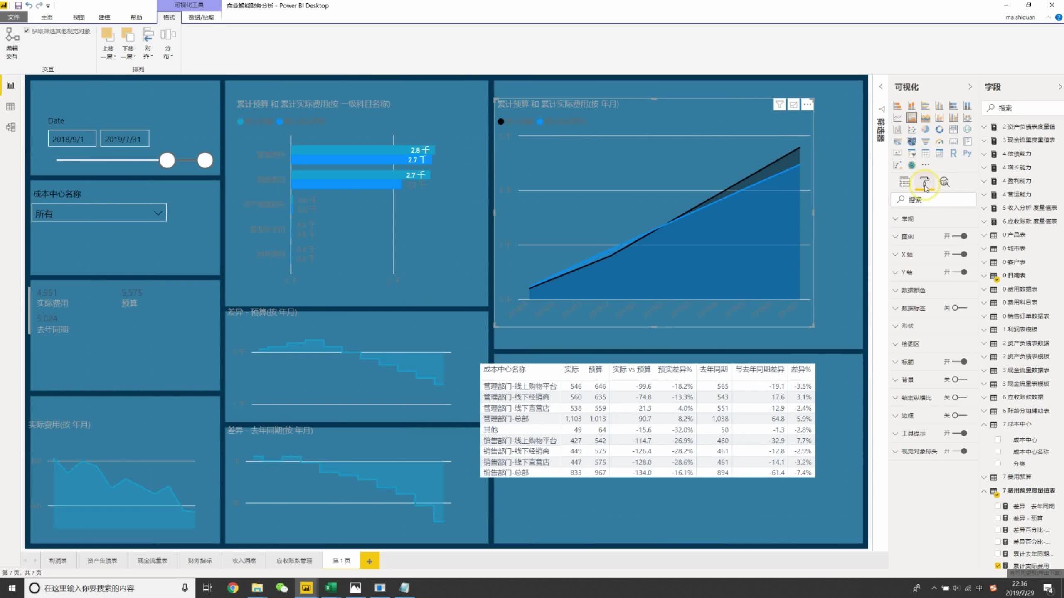Image resolution: width=1064 pixels, height=598 pixels.
Task: Select the slicer visual icon
Action: click(911, 154)
